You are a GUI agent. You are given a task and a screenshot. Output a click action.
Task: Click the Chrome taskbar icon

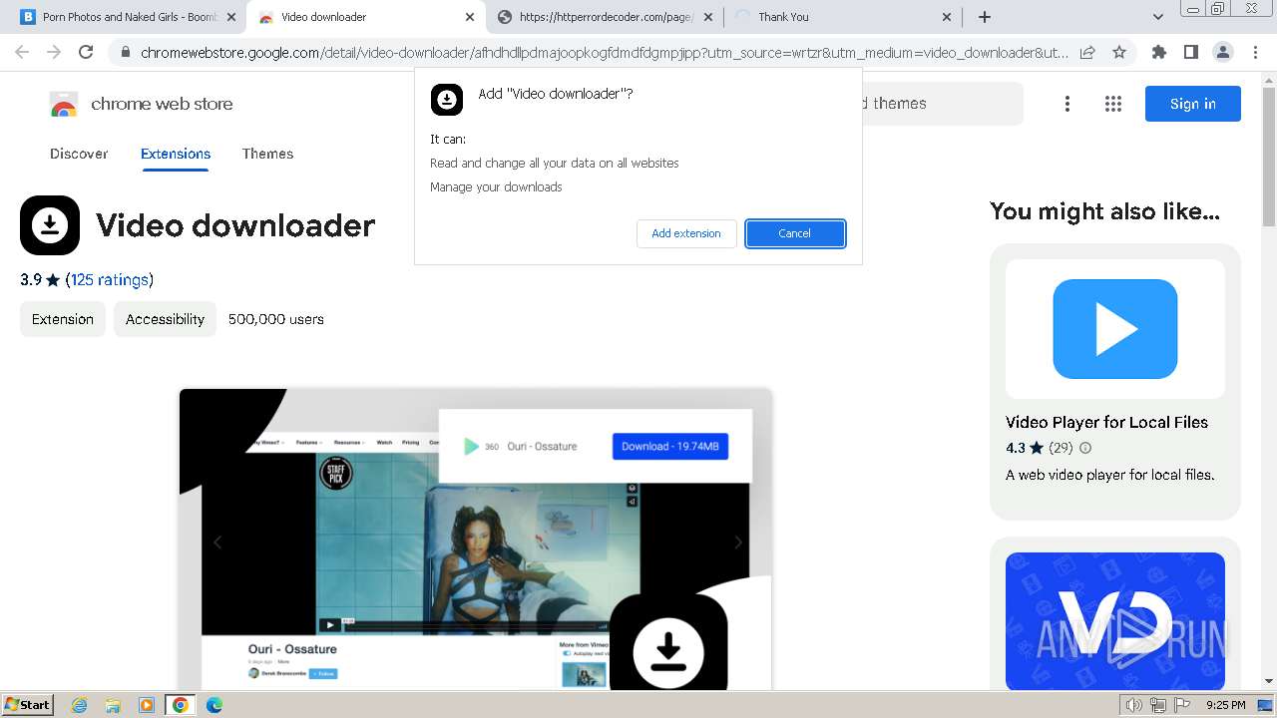[181, 705]
